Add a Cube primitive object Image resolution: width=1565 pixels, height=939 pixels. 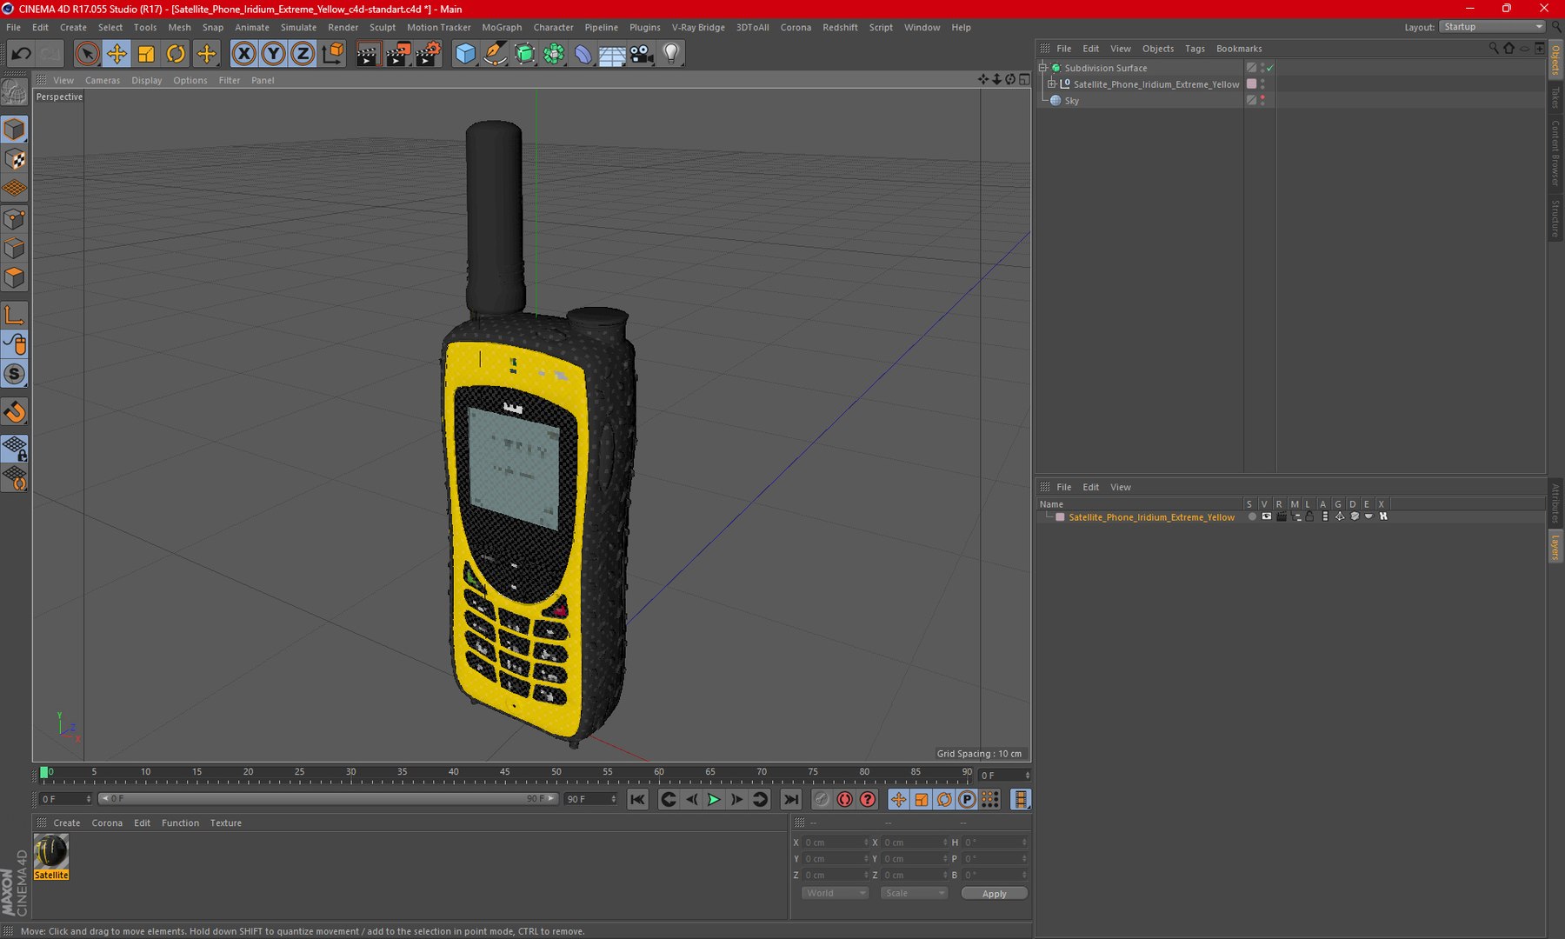[466, 54]
